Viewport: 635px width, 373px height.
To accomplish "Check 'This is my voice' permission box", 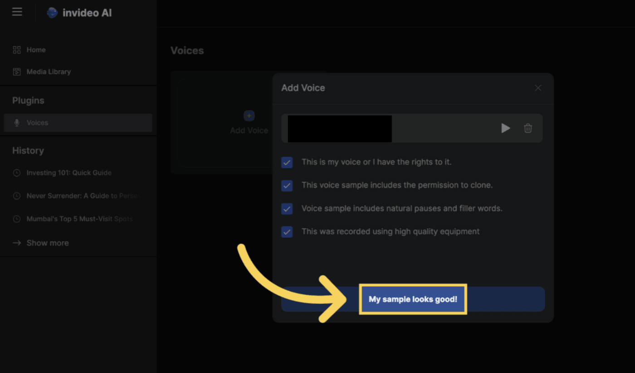I will (x=287, y=162).
